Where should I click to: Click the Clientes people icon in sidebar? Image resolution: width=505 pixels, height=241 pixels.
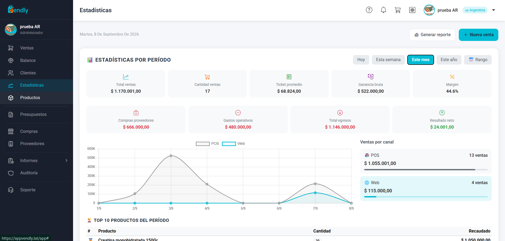point(11,73)
